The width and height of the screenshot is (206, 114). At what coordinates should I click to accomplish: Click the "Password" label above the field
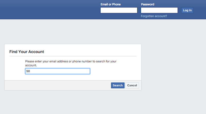click(x=148, y=4)
